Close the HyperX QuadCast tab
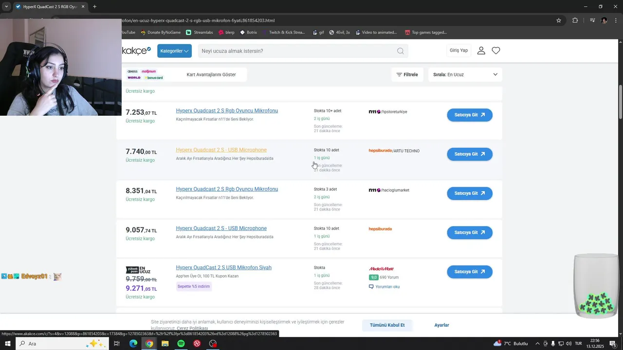Viewport: 623px width, 350px height. [x=83, y=7]
